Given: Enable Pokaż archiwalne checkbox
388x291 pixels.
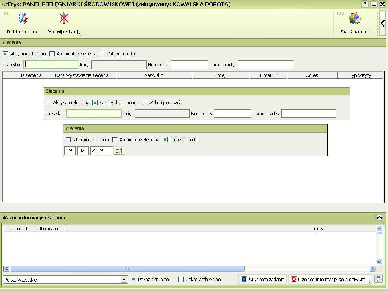Looking at the screenshot, I should click(181, 279).
